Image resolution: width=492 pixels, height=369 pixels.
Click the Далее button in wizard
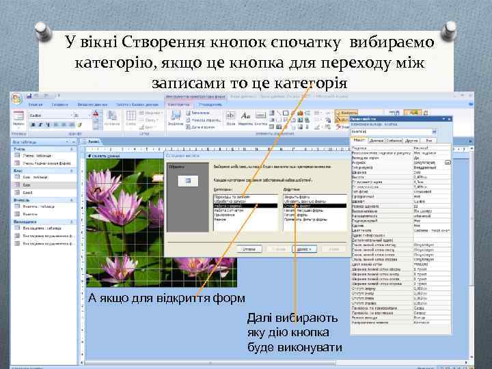click(x=304, y=249)
